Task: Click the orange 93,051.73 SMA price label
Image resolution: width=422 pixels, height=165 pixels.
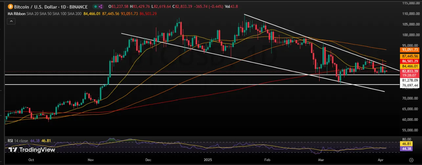Action: coord(409,49)
